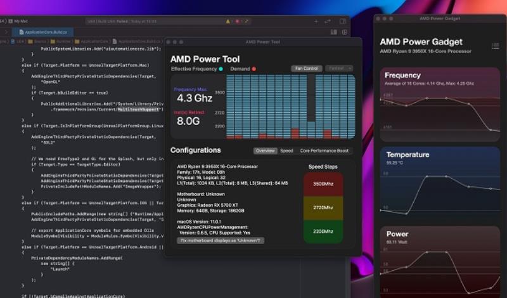Select the 2200Mhz speed step
The image size is (507, 298).
(323, 231)
